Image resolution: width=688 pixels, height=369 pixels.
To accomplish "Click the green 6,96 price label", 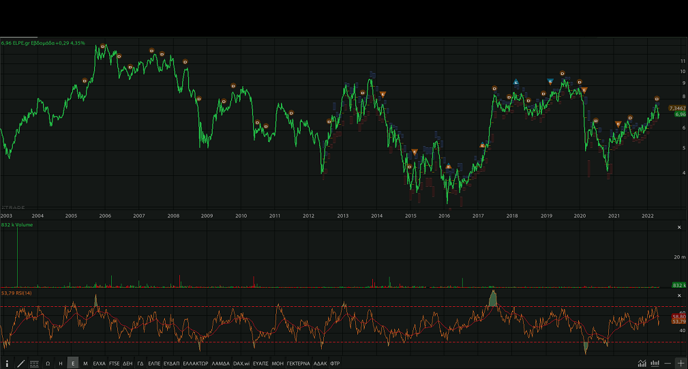I will 679,115.
